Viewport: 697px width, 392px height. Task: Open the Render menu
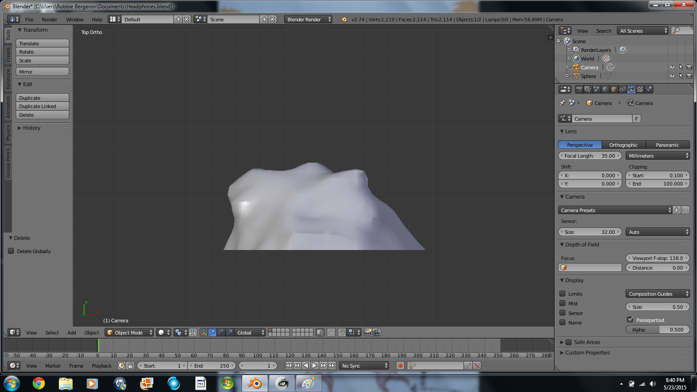(49, 20)
